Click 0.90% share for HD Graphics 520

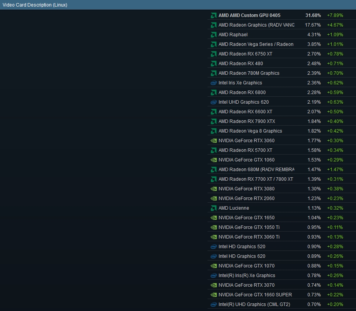click(314, 247)
